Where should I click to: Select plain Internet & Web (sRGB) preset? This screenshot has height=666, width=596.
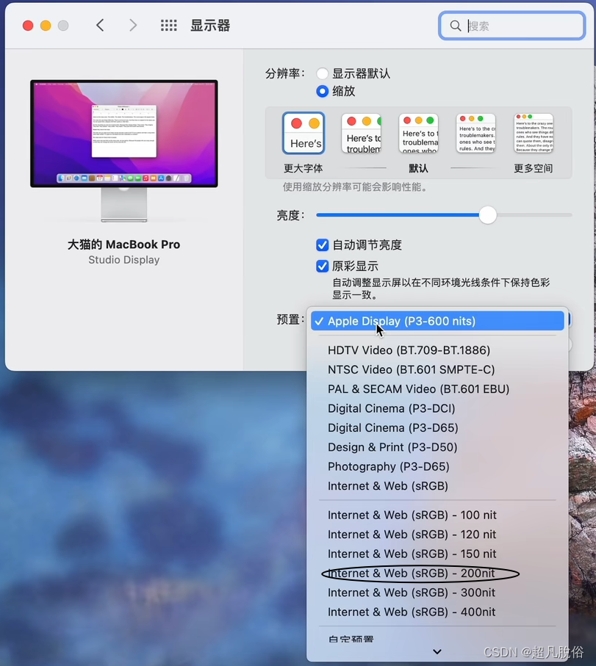(x=437, y=486)
